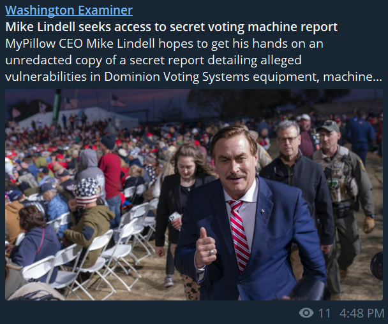Click the American flag atop the background pole

(118, 101)
